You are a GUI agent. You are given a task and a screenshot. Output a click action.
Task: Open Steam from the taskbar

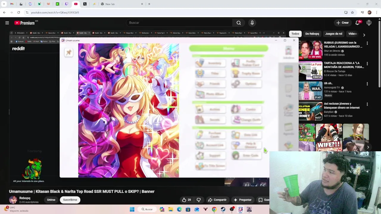click(223, 209)
